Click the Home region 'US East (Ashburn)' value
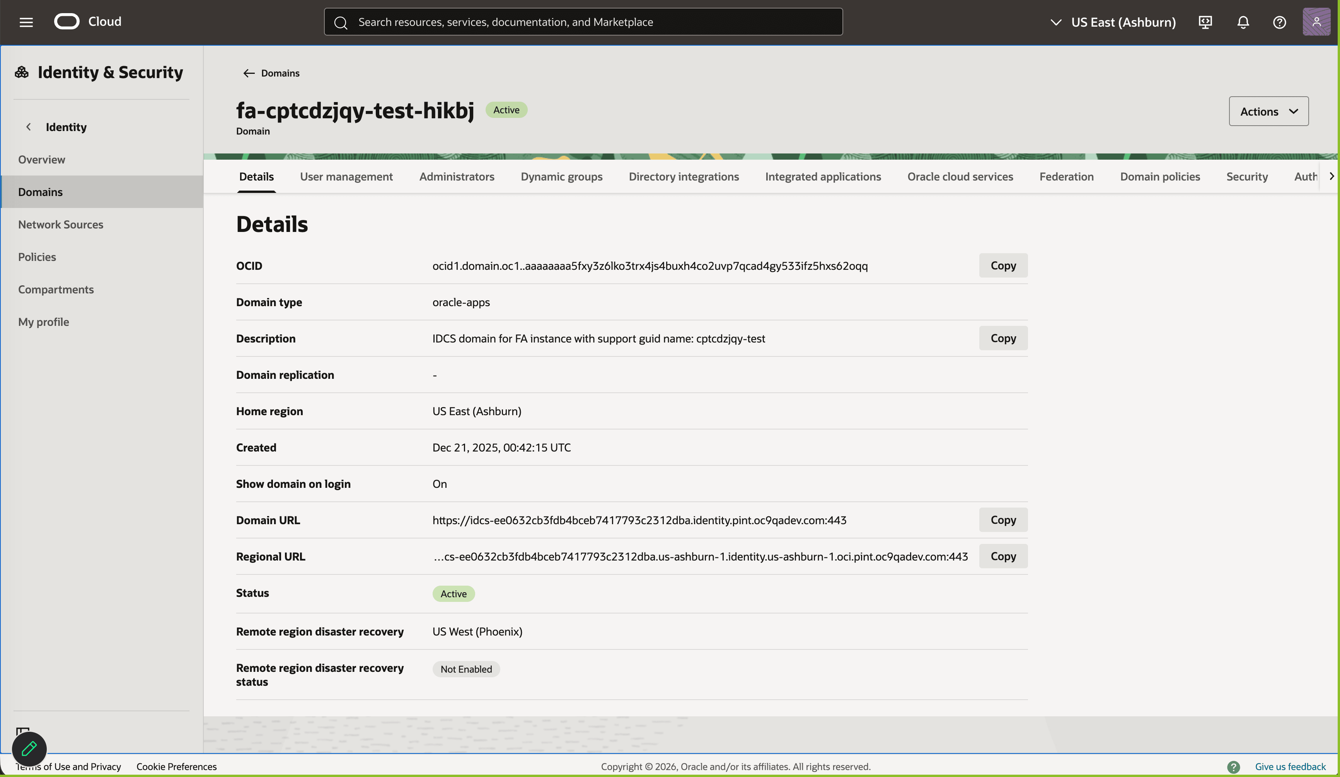This screenshot has width=1340, height=777. click(477, 411)
